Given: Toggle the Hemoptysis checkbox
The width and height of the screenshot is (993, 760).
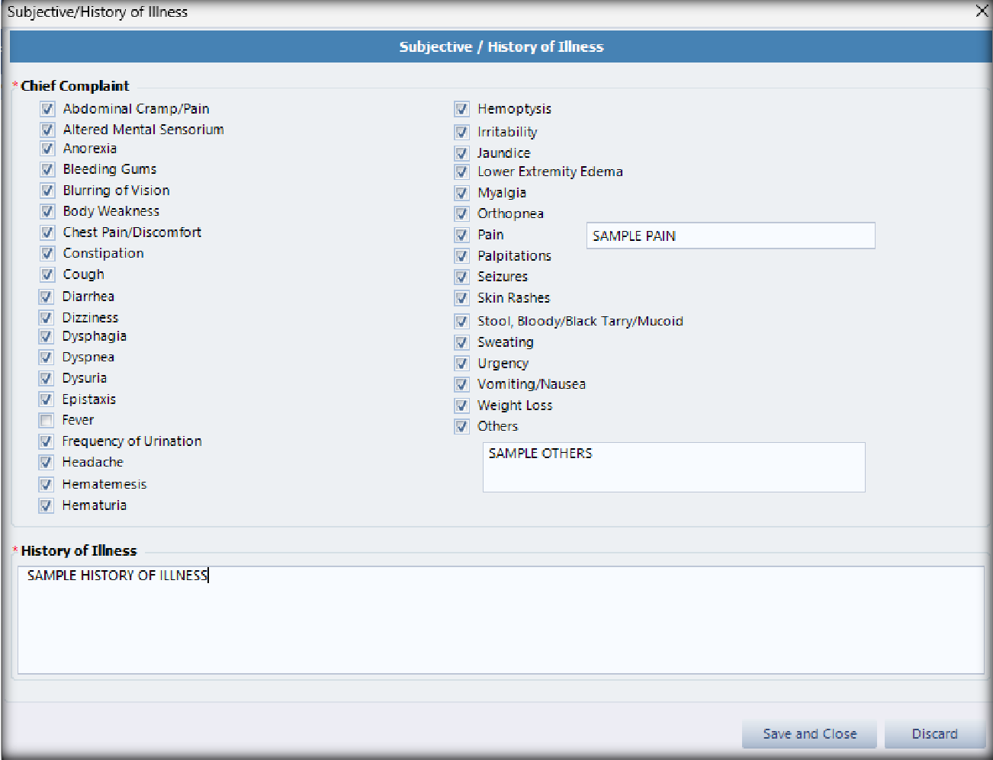Looking at the screenshot, I should (461, 109).
